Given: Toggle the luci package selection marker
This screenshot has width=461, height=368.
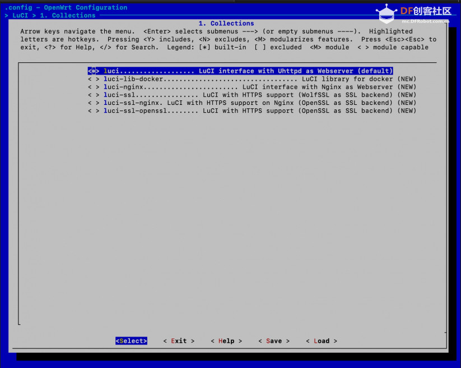Looking at the screenshot, I should 94,71.
